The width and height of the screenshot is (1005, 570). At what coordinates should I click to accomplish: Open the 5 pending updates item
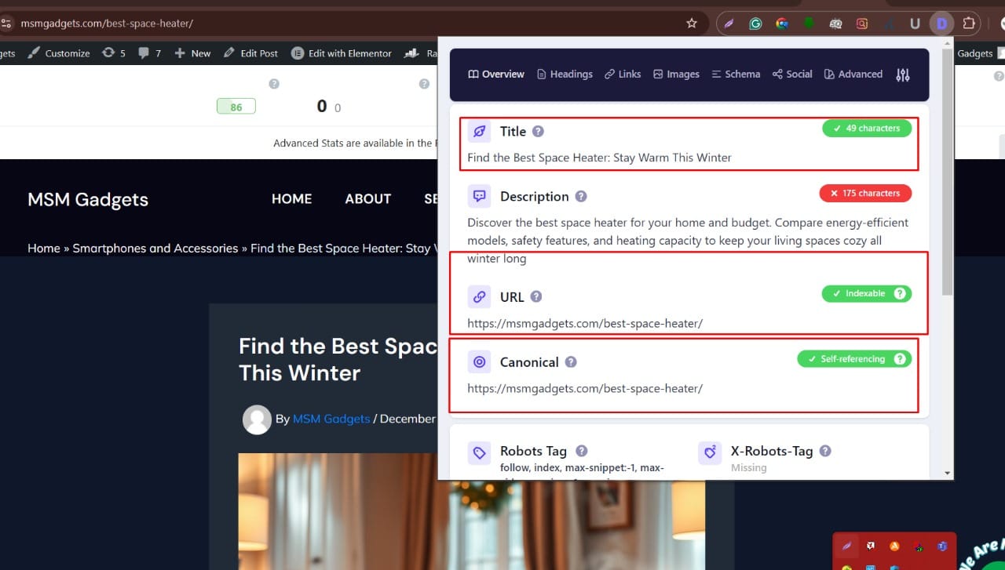point(113,53)
